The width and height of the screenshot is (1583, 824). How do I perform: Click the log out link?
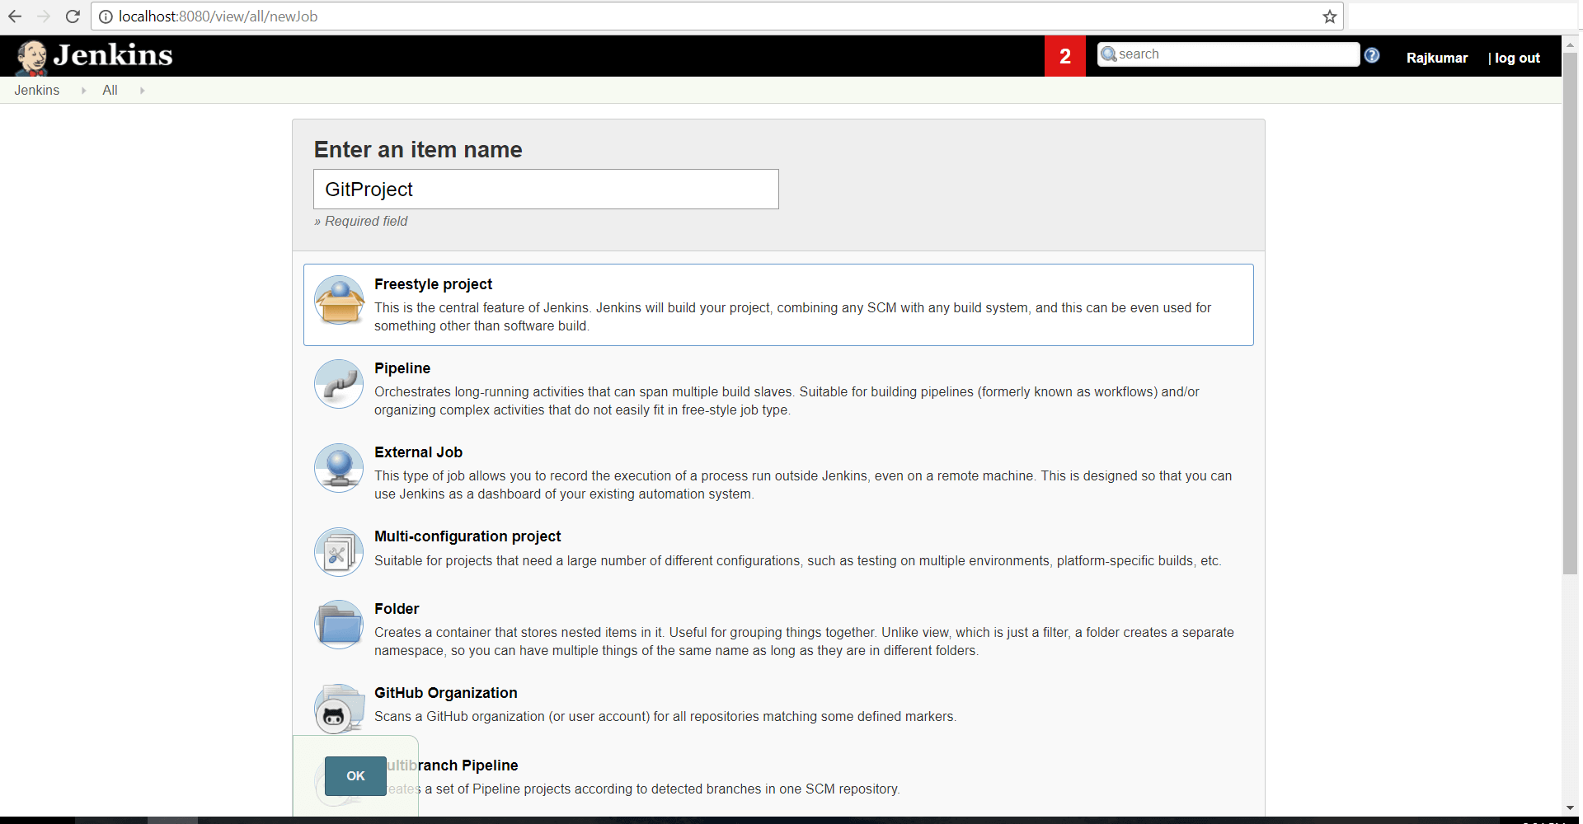point(1518,58)
